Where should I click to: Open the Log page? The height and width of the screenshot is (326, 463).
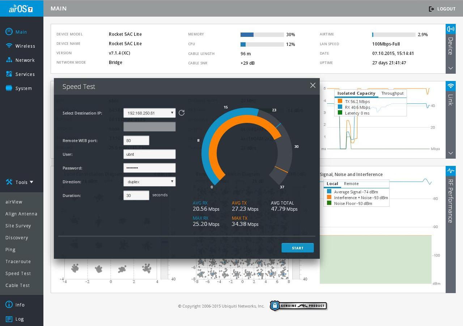pos(20,319)
